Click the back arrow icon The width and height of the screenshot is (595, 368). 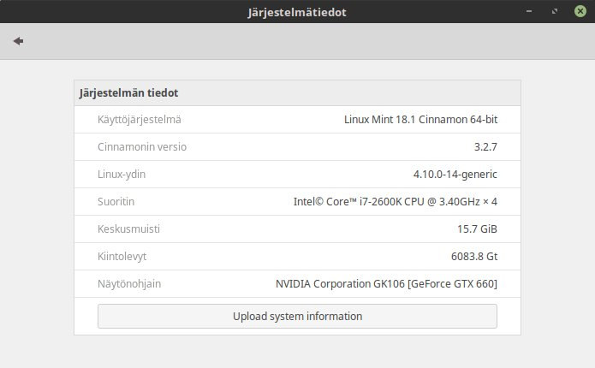coord(18,41)
